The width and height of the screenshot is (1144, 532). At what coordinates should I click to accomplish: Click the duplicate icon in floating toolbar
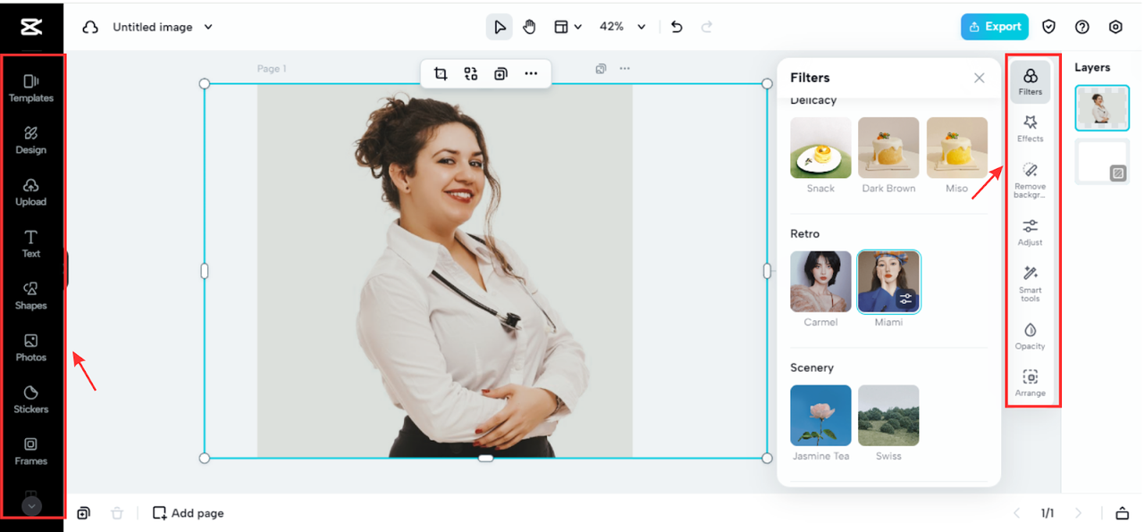point(501,73)
